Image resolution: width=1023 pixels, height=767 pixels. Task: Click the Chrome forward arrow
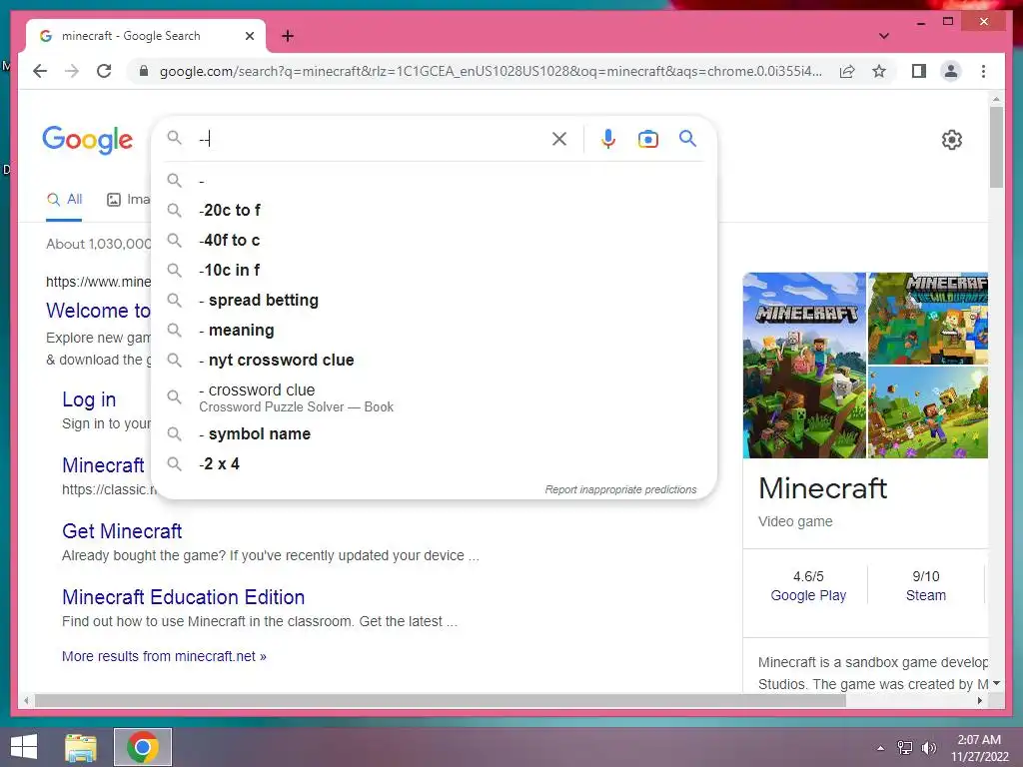[72, 71]
